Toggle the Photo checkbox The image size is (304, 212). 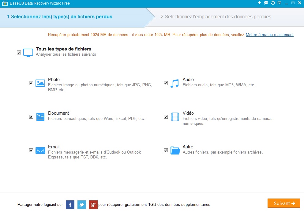(31, 83)
